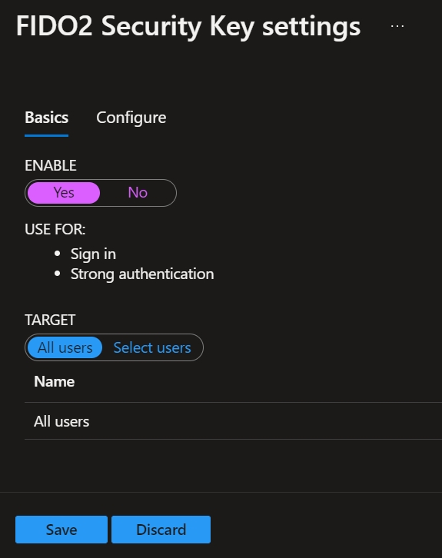Select the Sign in list item

click(x=93, y=254)
